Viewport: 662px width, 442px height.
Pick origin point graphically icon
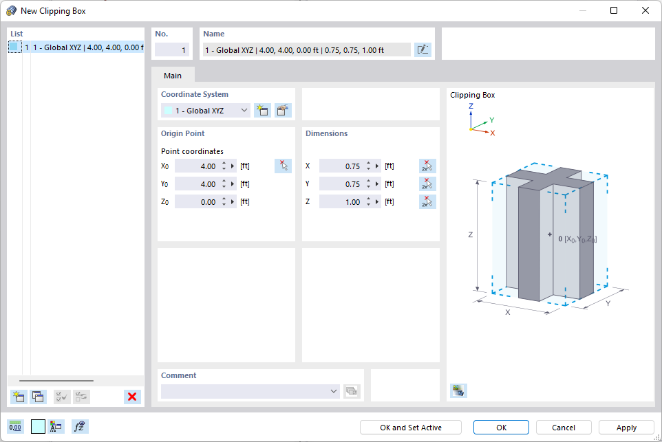[283, 166]
